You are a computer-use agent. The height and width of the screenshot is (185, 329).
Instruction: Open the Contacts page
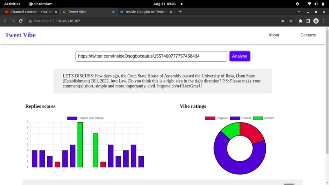click(308, 35)
